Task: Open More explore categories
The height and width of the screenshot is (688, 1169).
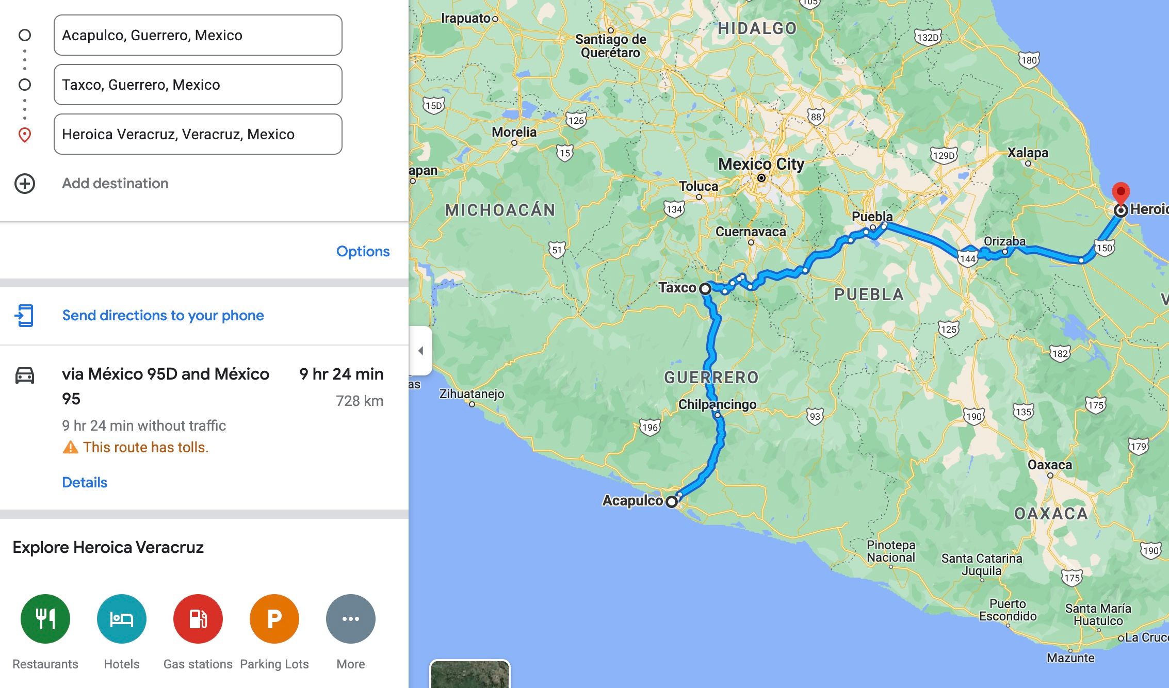Action: coord(351,618)
